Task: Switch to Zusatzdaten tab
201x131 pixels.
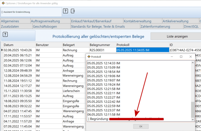Action: click(x=16, y=26)
